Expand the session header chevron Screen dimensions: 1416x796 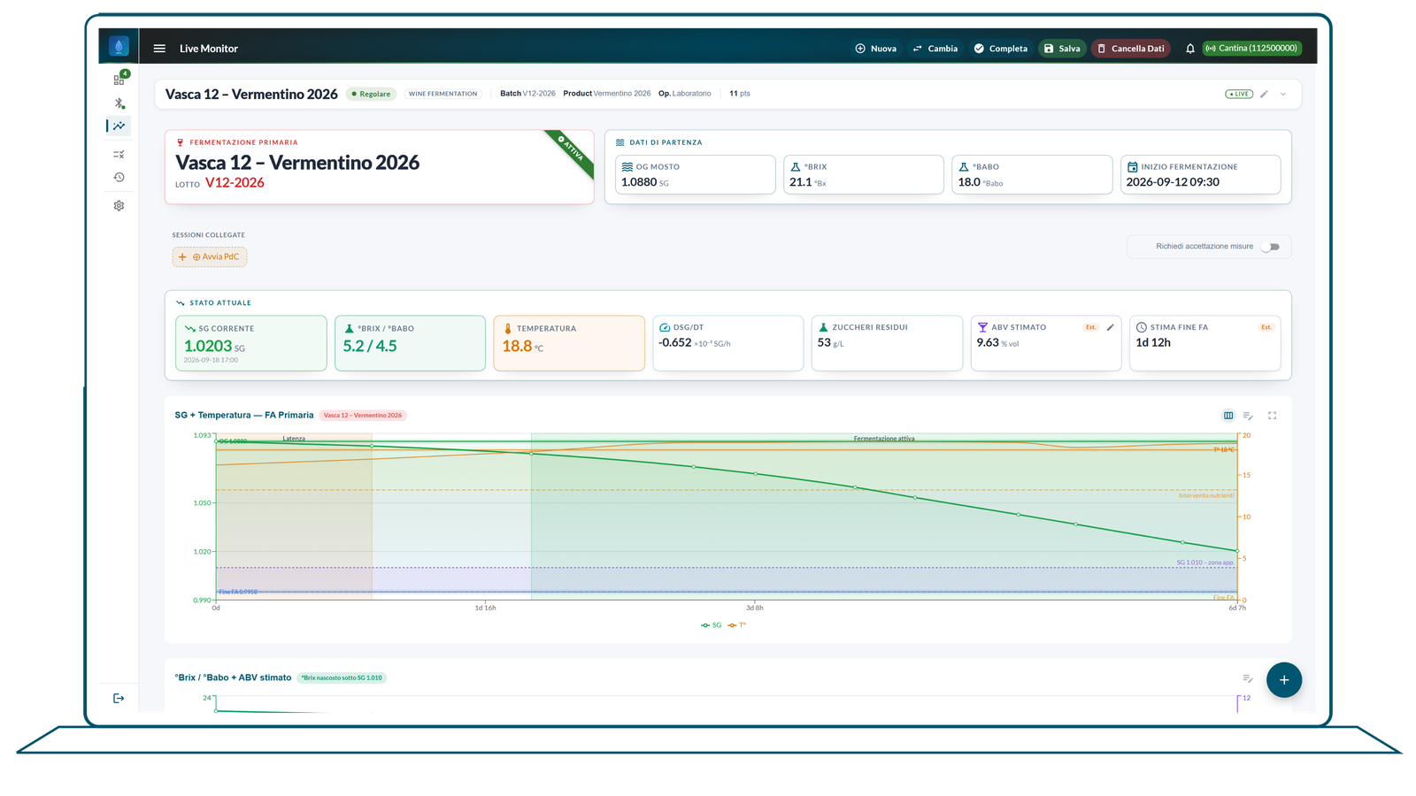pos(1283,94)
